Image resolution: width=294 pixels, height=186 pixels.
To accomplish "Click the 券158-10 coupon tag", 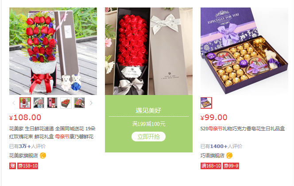I will tap(28, 166).
